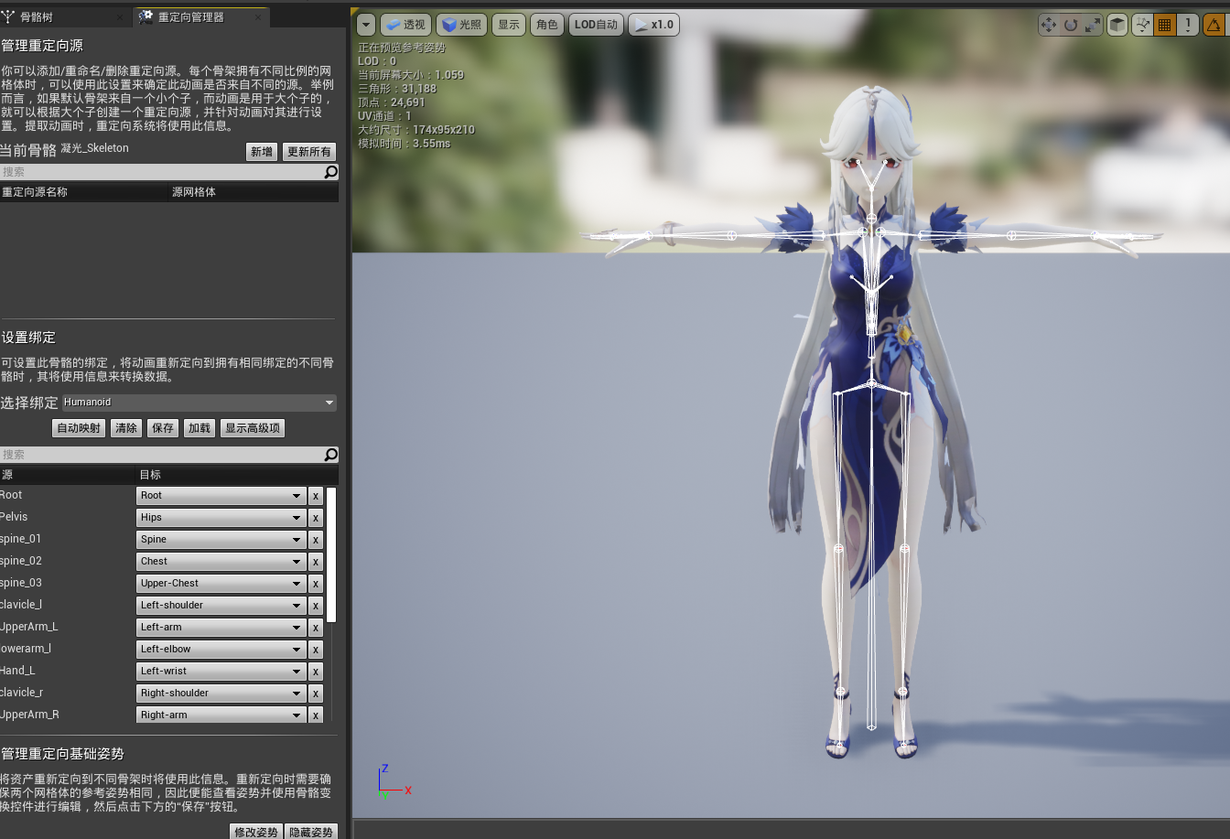Clear the spine_03 Upper-Chest mapping x
The height and width of the screenshot is (839, 1230).
(316, 584)
